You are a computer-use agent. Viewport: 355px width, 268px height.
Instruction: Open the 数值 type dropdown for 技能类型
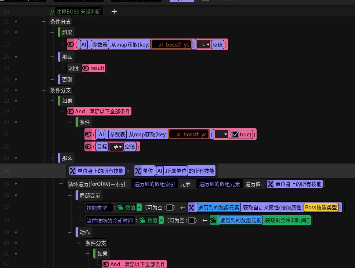coord(139,208)
